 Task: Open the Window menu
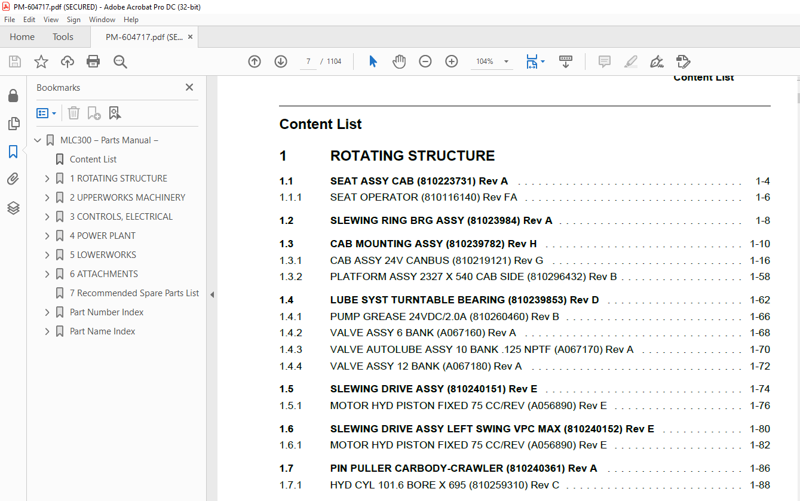tap(102, 20)
